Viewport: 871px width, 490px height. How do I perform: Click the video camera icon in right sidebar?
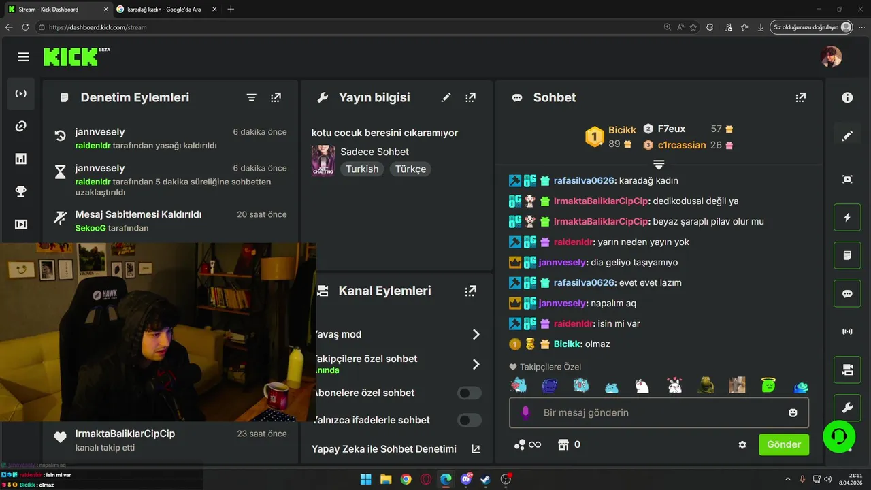[847, 370]
